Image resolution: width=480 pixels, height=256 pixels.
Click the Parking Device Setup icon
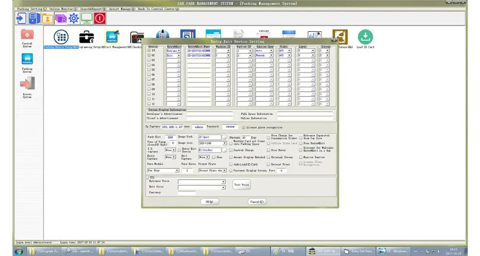pyautogui.click(x=61, y=37)
